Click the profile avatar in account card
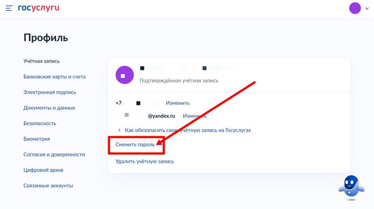Image resolution: width=374 pixels, height=209 pixels. click(x=125, y=75)
